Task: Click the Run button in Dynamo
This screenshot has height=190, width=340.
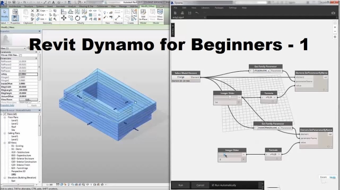Action: point(181,185)
